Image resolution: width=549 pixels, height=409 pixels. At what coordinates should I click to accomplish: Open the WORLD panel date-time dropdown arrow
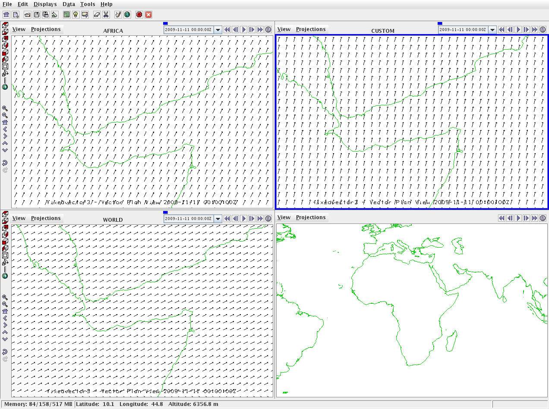click(x=218, y=219)
